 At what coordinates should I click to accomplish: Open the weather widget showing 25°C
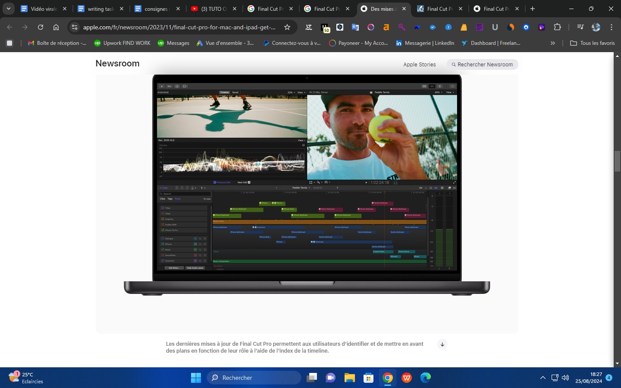pos(26,378)
